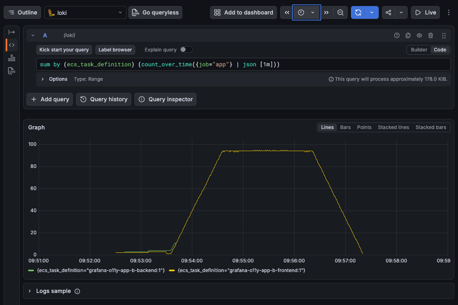The image size is (458, 305).
Task: Click the Add query button
Action: click(50, 99)
